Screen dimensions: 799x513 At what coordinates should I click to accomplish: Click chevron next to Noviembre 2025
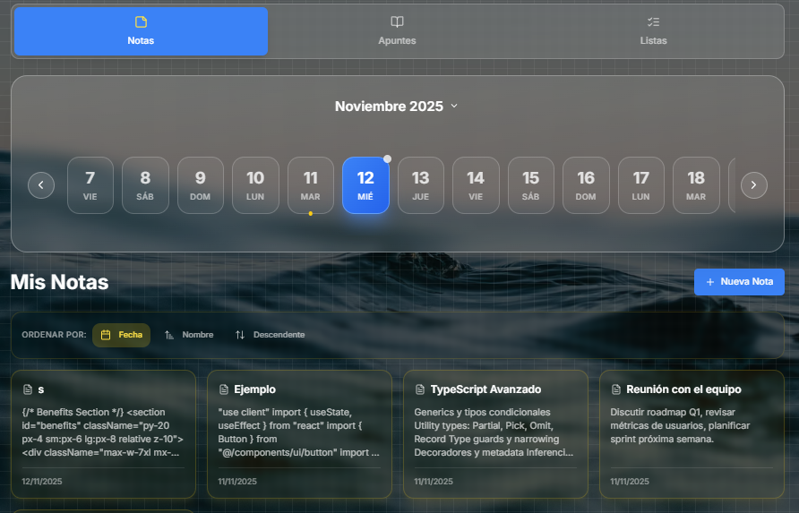454,107
